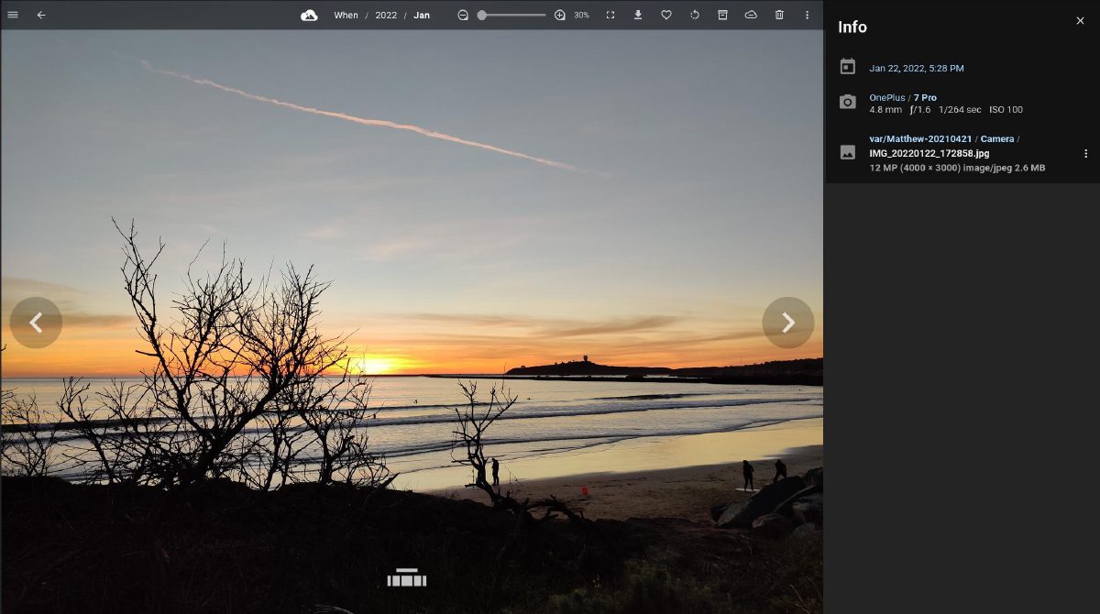This screenshot has height=614, width=1100.
Task: Open the 'Camera' folder link
Action: coord(997,139)
